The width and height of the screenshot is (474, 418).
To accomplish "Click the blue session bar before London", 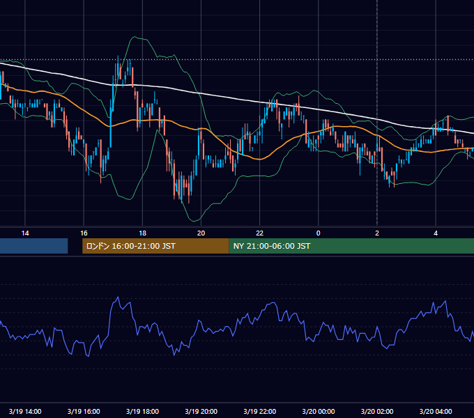I will 34,246.
